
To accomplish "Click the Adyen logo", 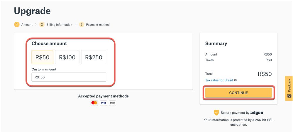I will click(257, 112).
